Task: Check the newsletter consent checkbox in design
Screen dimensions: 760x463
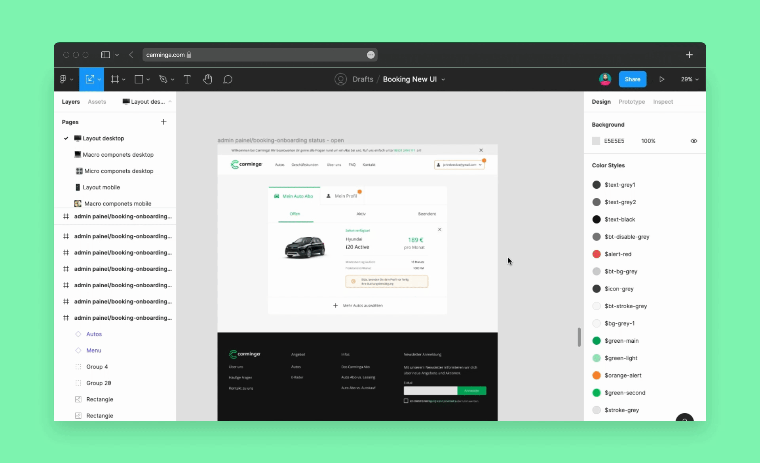Action: 406,401
